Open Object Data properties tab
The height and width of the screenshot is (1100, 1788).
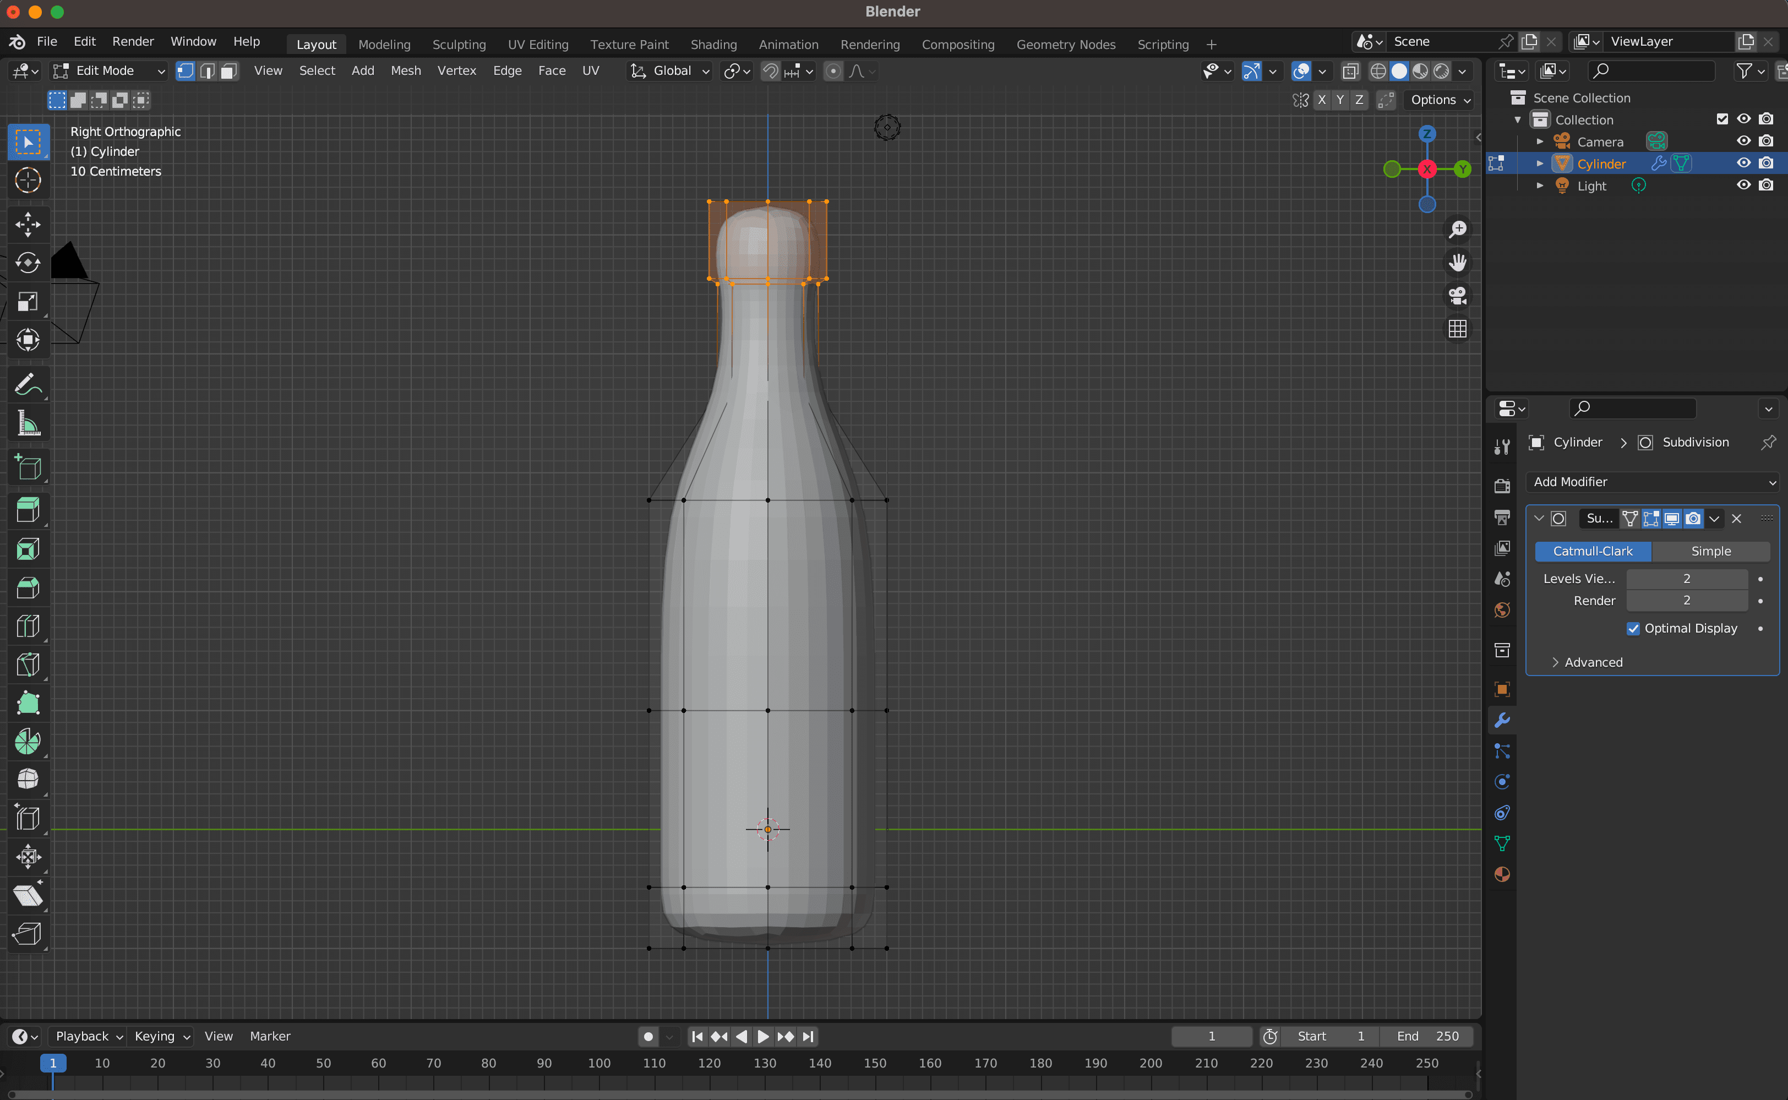tap(1502, 843)
